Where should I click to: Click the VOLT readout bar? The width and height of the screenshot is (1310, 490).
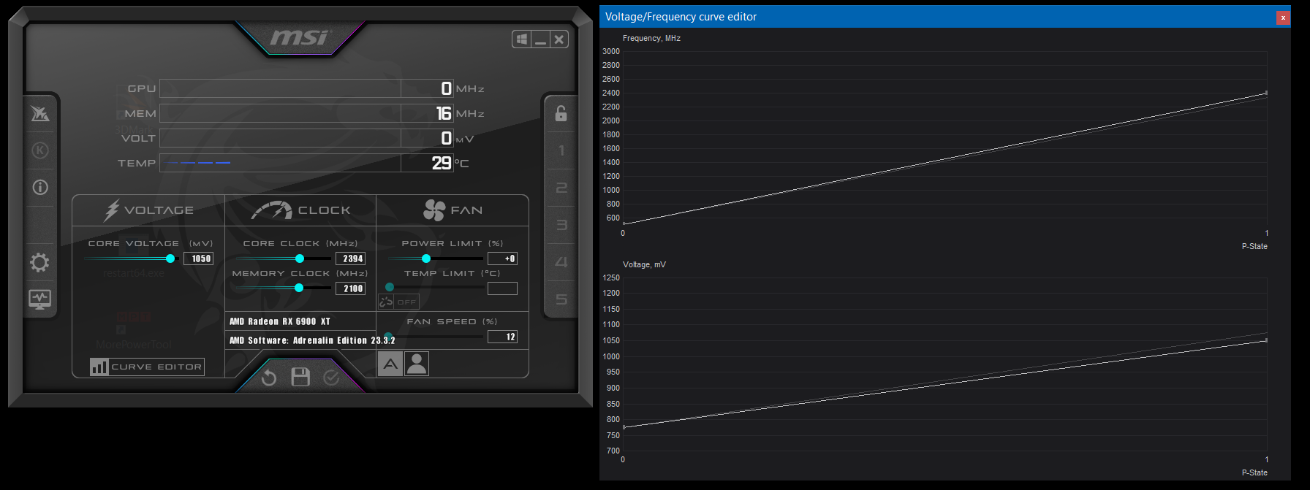pyautogui.click(x=306, y=138)
